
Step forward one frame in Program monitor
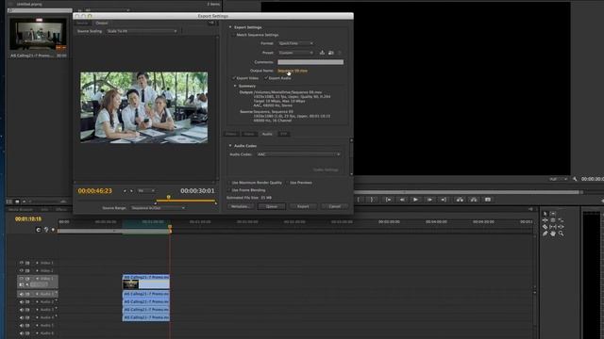click(x=429, y=200)
